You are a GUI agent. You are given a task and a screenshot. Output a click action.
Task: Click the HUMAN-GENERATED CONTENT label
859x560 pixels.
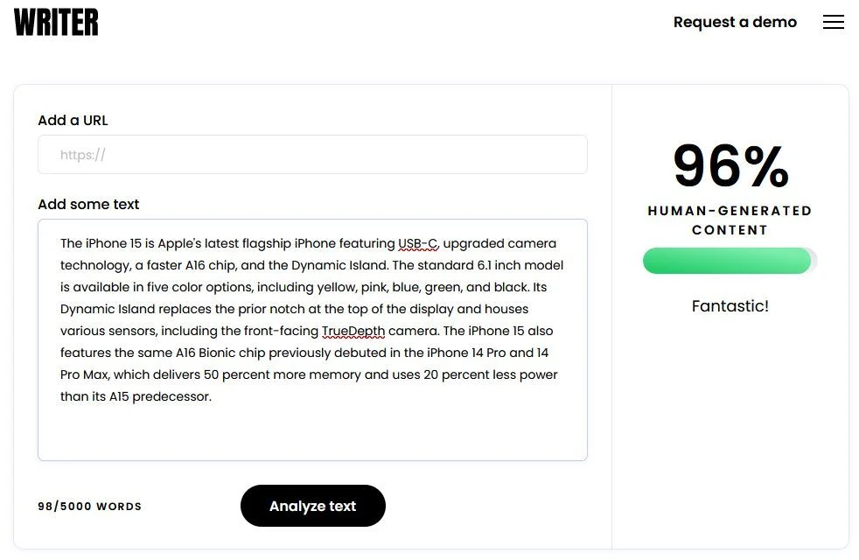tap(730, 220)
